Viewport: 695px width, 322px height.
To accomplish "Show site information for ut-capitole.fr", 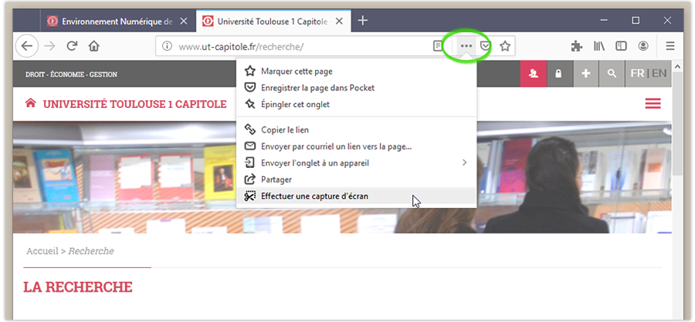I will point(167,46).
